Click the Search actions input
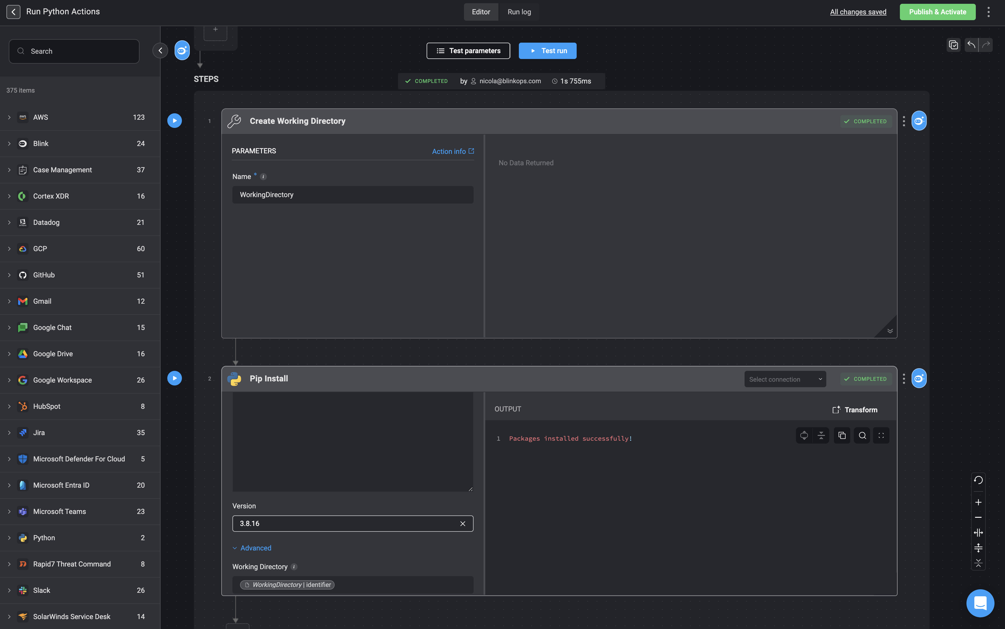Screen dimensions: 1005x629 74,51
